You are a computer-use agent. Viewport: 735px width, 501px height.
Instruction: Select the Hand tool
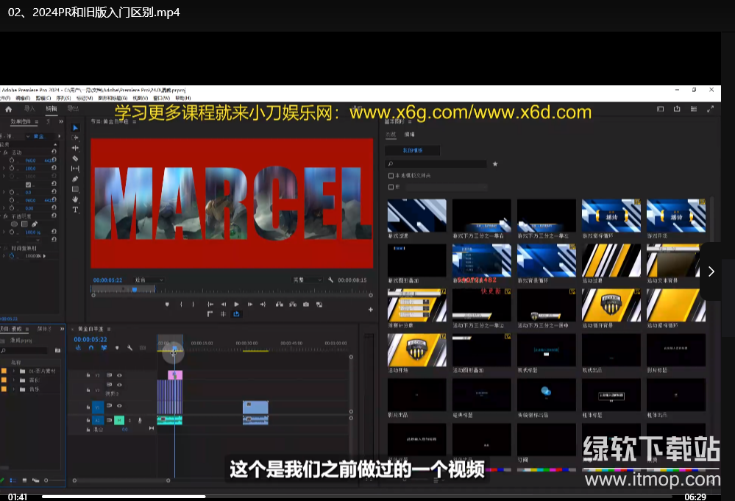click(75, 199)
